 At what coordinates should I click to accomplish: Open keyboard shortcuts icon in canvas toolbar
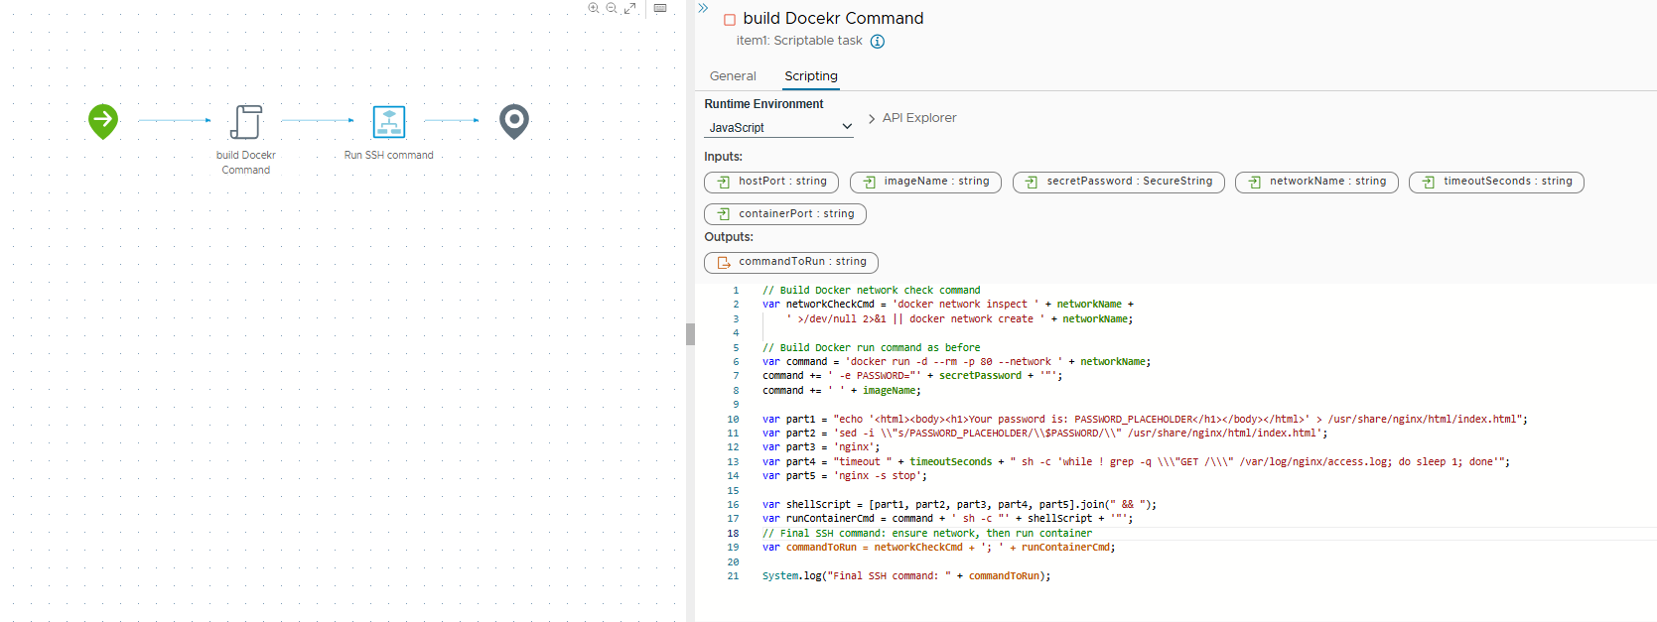tap(660, 8)
